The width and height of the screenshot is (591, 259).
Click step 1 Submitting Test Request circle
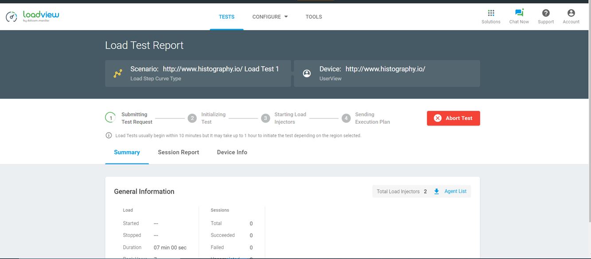pos(110,118)
